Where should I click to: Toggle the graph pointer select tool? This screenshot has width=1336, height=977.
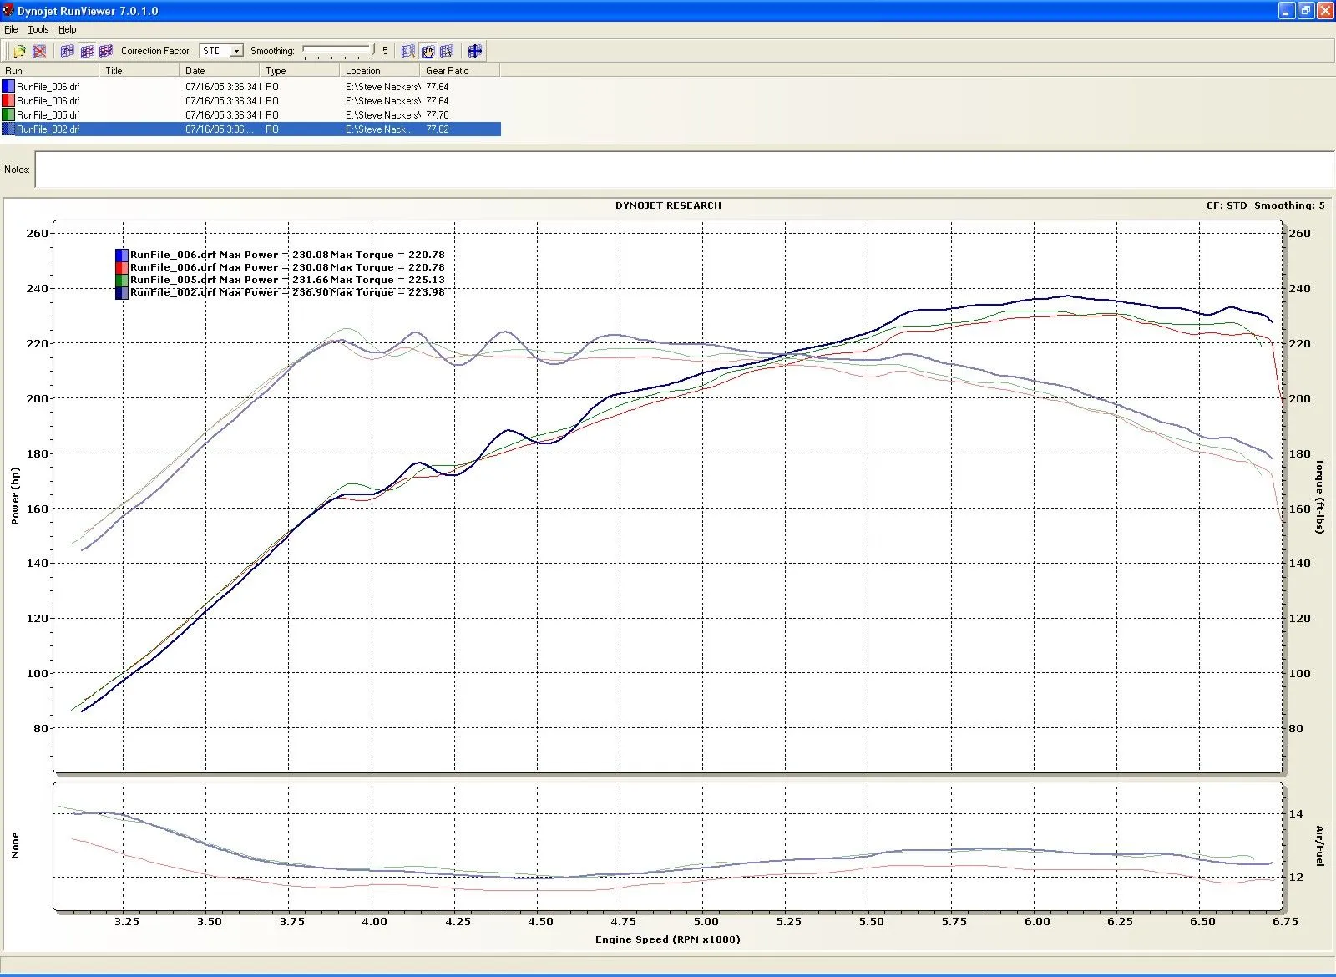pyautogui.click(x=448, y=50)
